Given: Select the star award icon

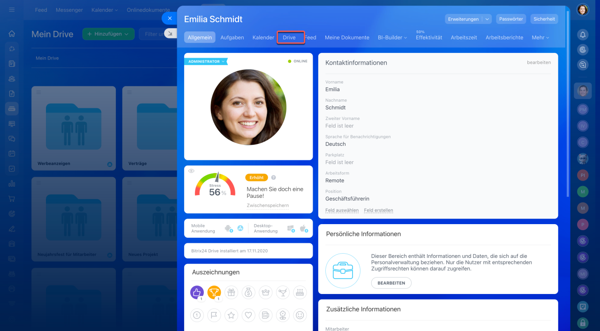Looking at the screenshot, I should 231,315.
